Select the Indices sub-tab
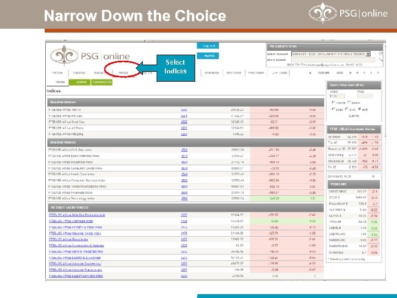The image size is (397, 298). pyautogui.click(x=60, y=82)
